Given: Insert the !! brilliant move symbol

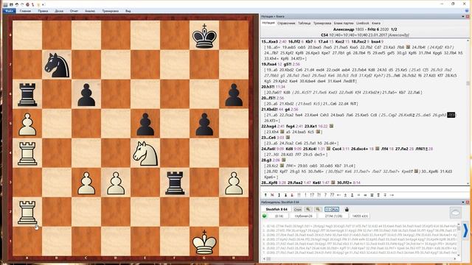Looking at the screenshot, I should 299,195.
